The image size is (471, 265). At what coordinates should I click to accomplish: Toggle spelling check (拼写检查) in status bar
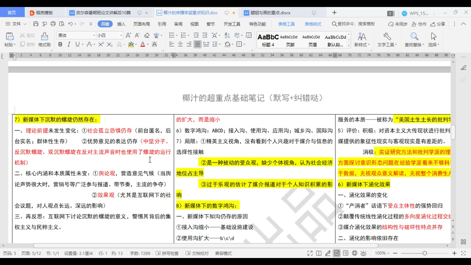point(167,253)
